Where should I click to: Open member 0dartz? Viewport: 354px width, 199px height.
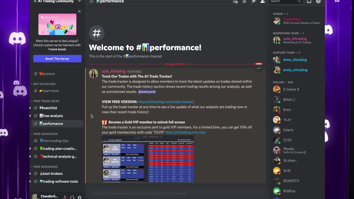(x=296, y=130)
